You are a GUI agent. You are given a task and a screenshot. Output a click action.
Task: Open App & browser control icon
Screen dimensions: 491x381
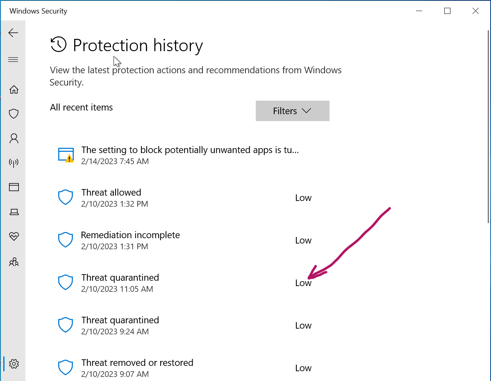tap(14, 187)
